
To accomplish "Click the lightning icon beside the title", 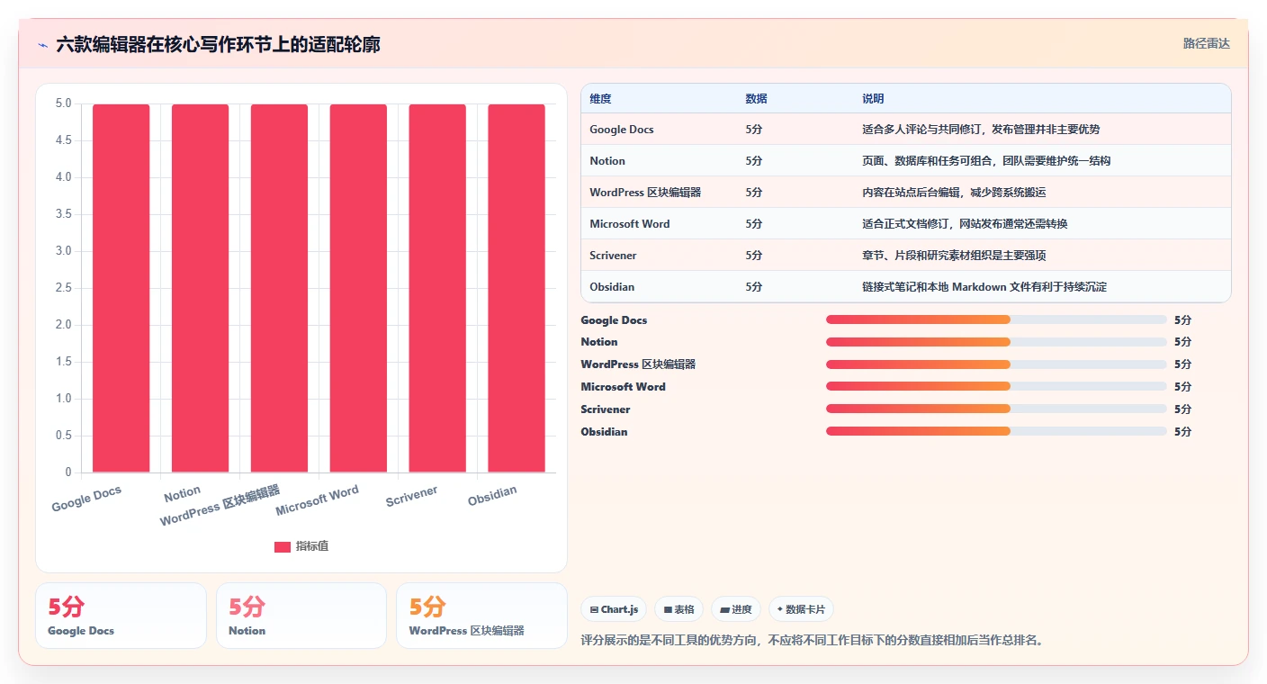I will click(x=42, y=45).
